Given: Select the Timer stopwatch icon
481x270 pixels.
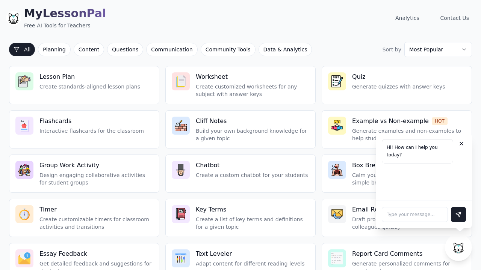Looking at the screenshot, I should coord(24,214).
